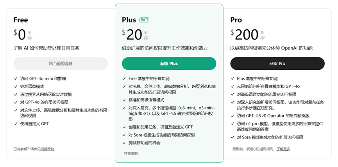This screenshot has height=167, width=338.
Task: Open the 结算帮助 link
Action: pyautogui.click(x=47, y=149)
